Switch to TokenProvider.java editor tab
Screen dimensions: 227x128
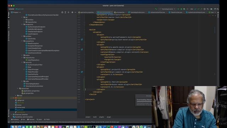[x=176, y=12]
